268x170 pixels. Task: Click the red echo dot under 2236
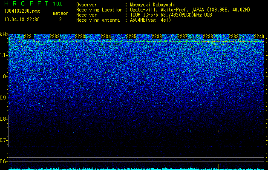tap(163, 131)
